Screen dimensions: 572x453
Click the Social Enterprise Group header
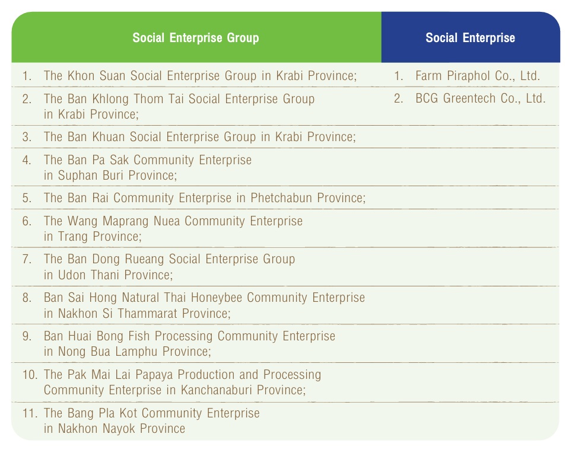click(196, 37)
